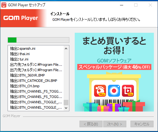158x132 pixels.
Task: Click the installation progress bar
Action: 38,40
